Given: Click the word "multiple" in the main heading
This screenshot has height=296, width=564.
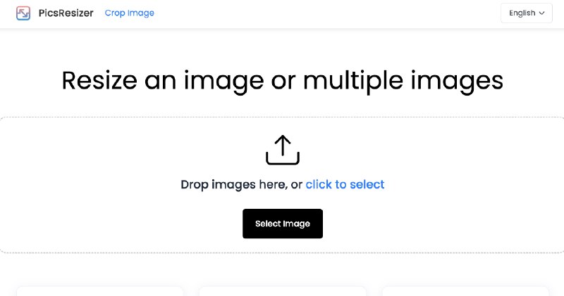Looking at the screenshot, I should (353, 81).
